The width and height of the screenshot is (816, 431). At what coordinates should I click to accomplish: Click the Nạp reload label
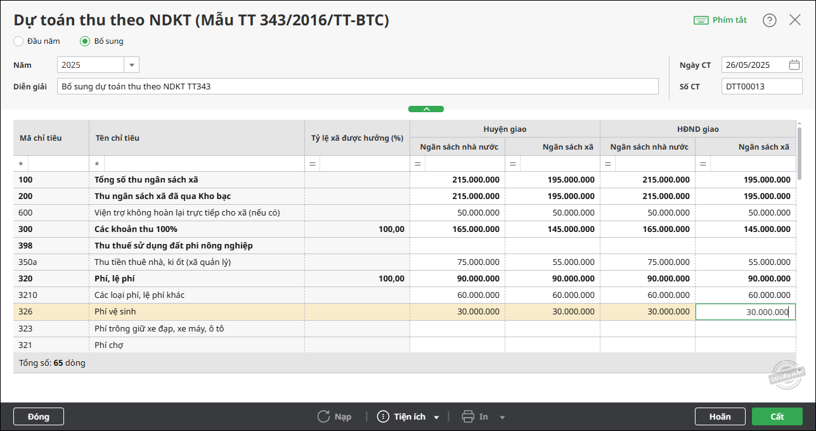(x=343, y=417)
